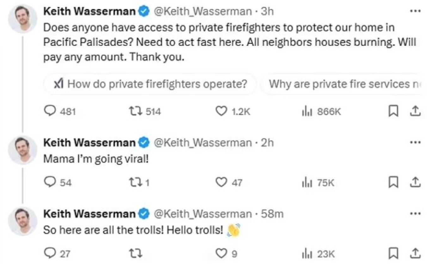This screenshot has height=264, width=430.
Task: Ask Grok 'How do private firefighters operate?'
Action: click(x=150, y=84)
